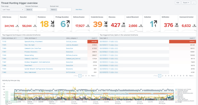This screenshot has width=198, height=105.
Task: Open technique ID T1193
Action: (x=4, y=41)
